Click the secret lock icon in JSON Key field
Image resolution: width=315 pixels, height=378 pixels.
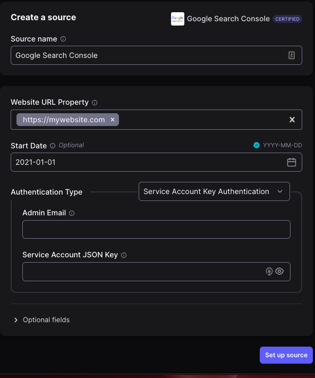pyautogui.click(x=269, y=272)
